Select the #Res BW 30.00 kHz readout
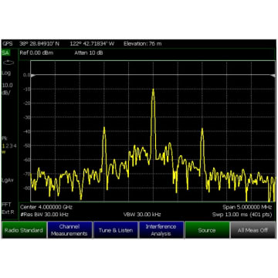Viewport: 278px width, 278px height. [x=44, y=215]
